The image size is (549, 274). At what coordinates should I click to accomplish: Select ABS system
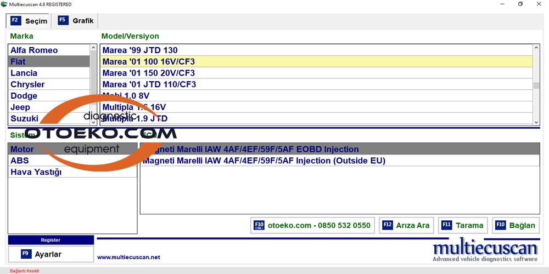pos(72,161)
